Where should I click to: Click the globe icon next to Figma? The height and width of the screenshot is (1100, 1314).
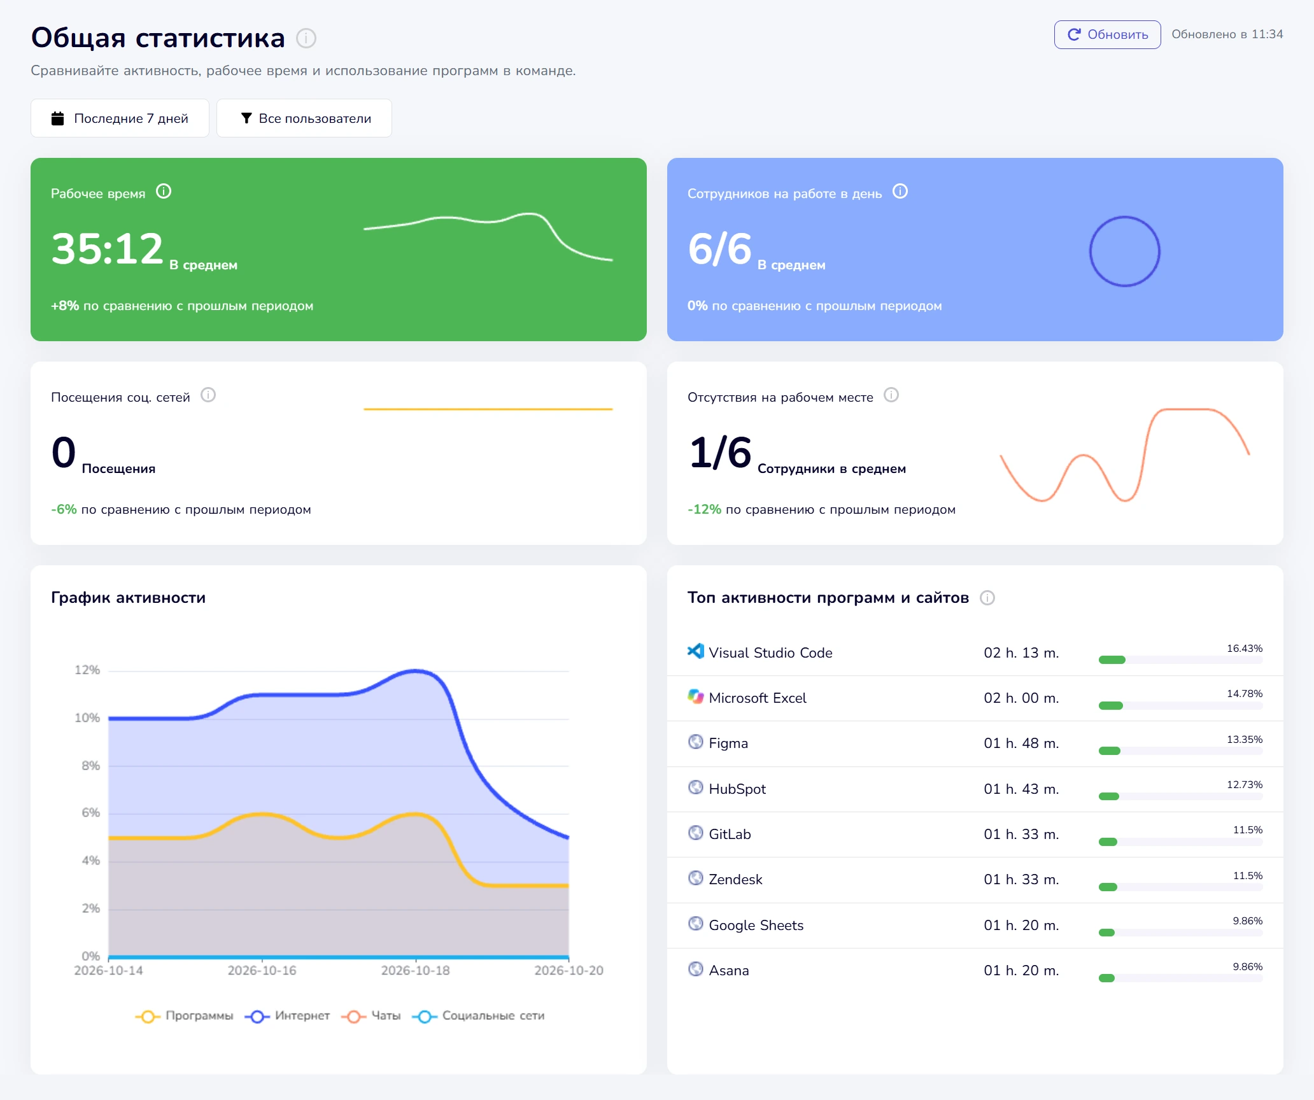point(696,742)
